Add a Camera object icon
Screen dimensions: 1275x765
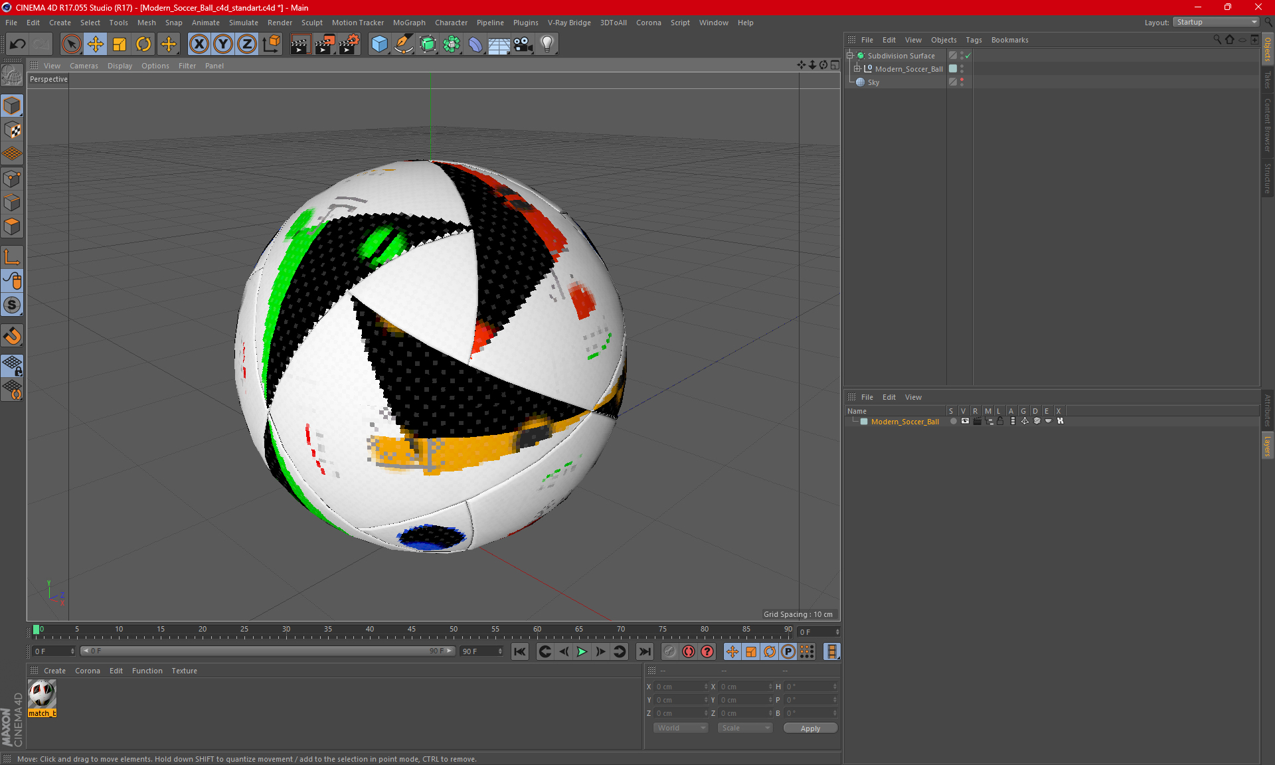pyautogui.click(x=523, y=44)
